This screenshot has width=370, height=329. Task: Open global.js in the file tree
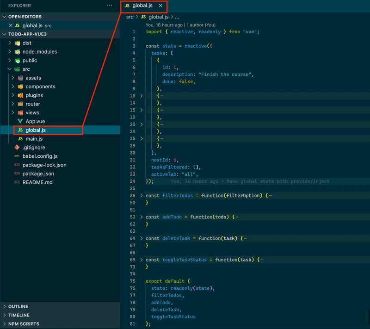coord(60,130)
